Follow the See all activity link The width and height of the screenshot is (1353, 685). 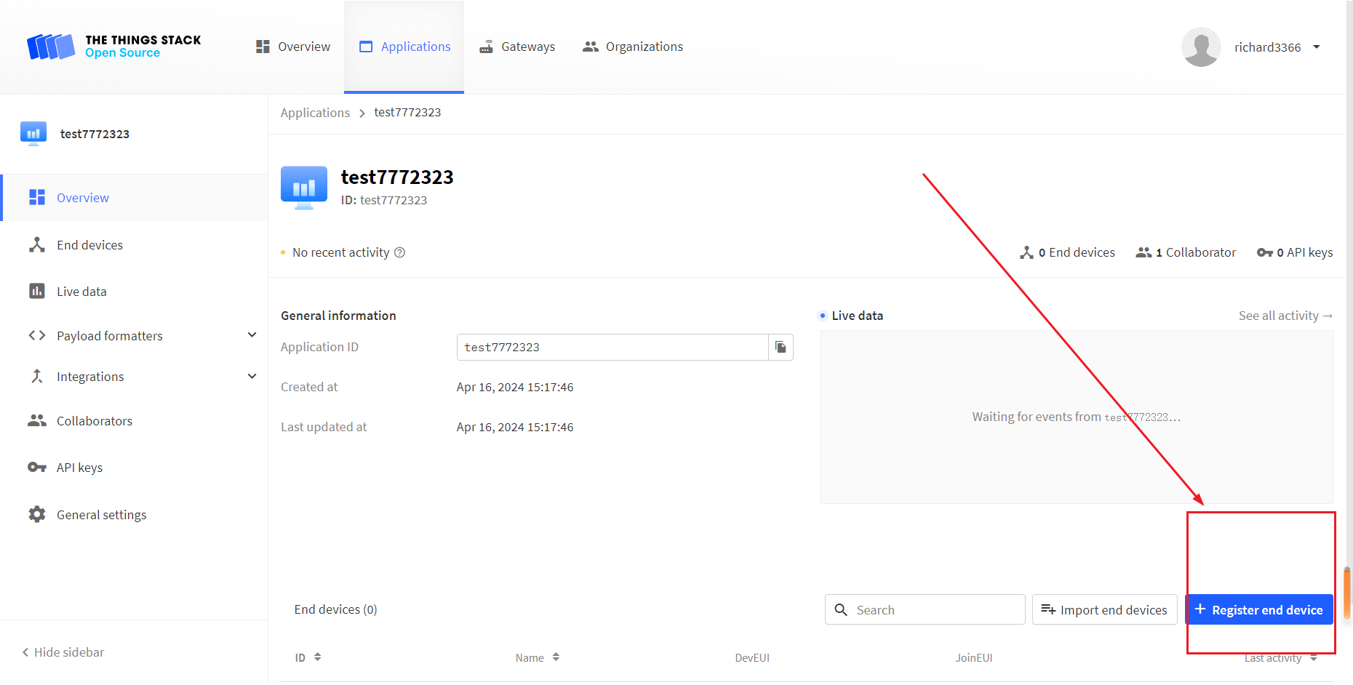tap(1285, 316)
